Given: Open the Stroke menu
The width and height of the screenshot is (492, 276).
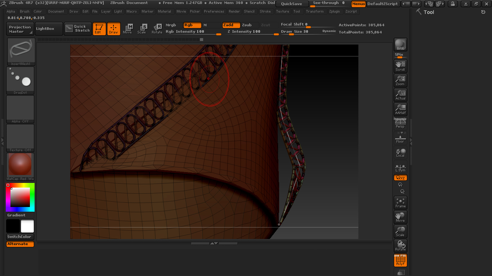Looking at the screenshot, I should (x=265, y=11).
